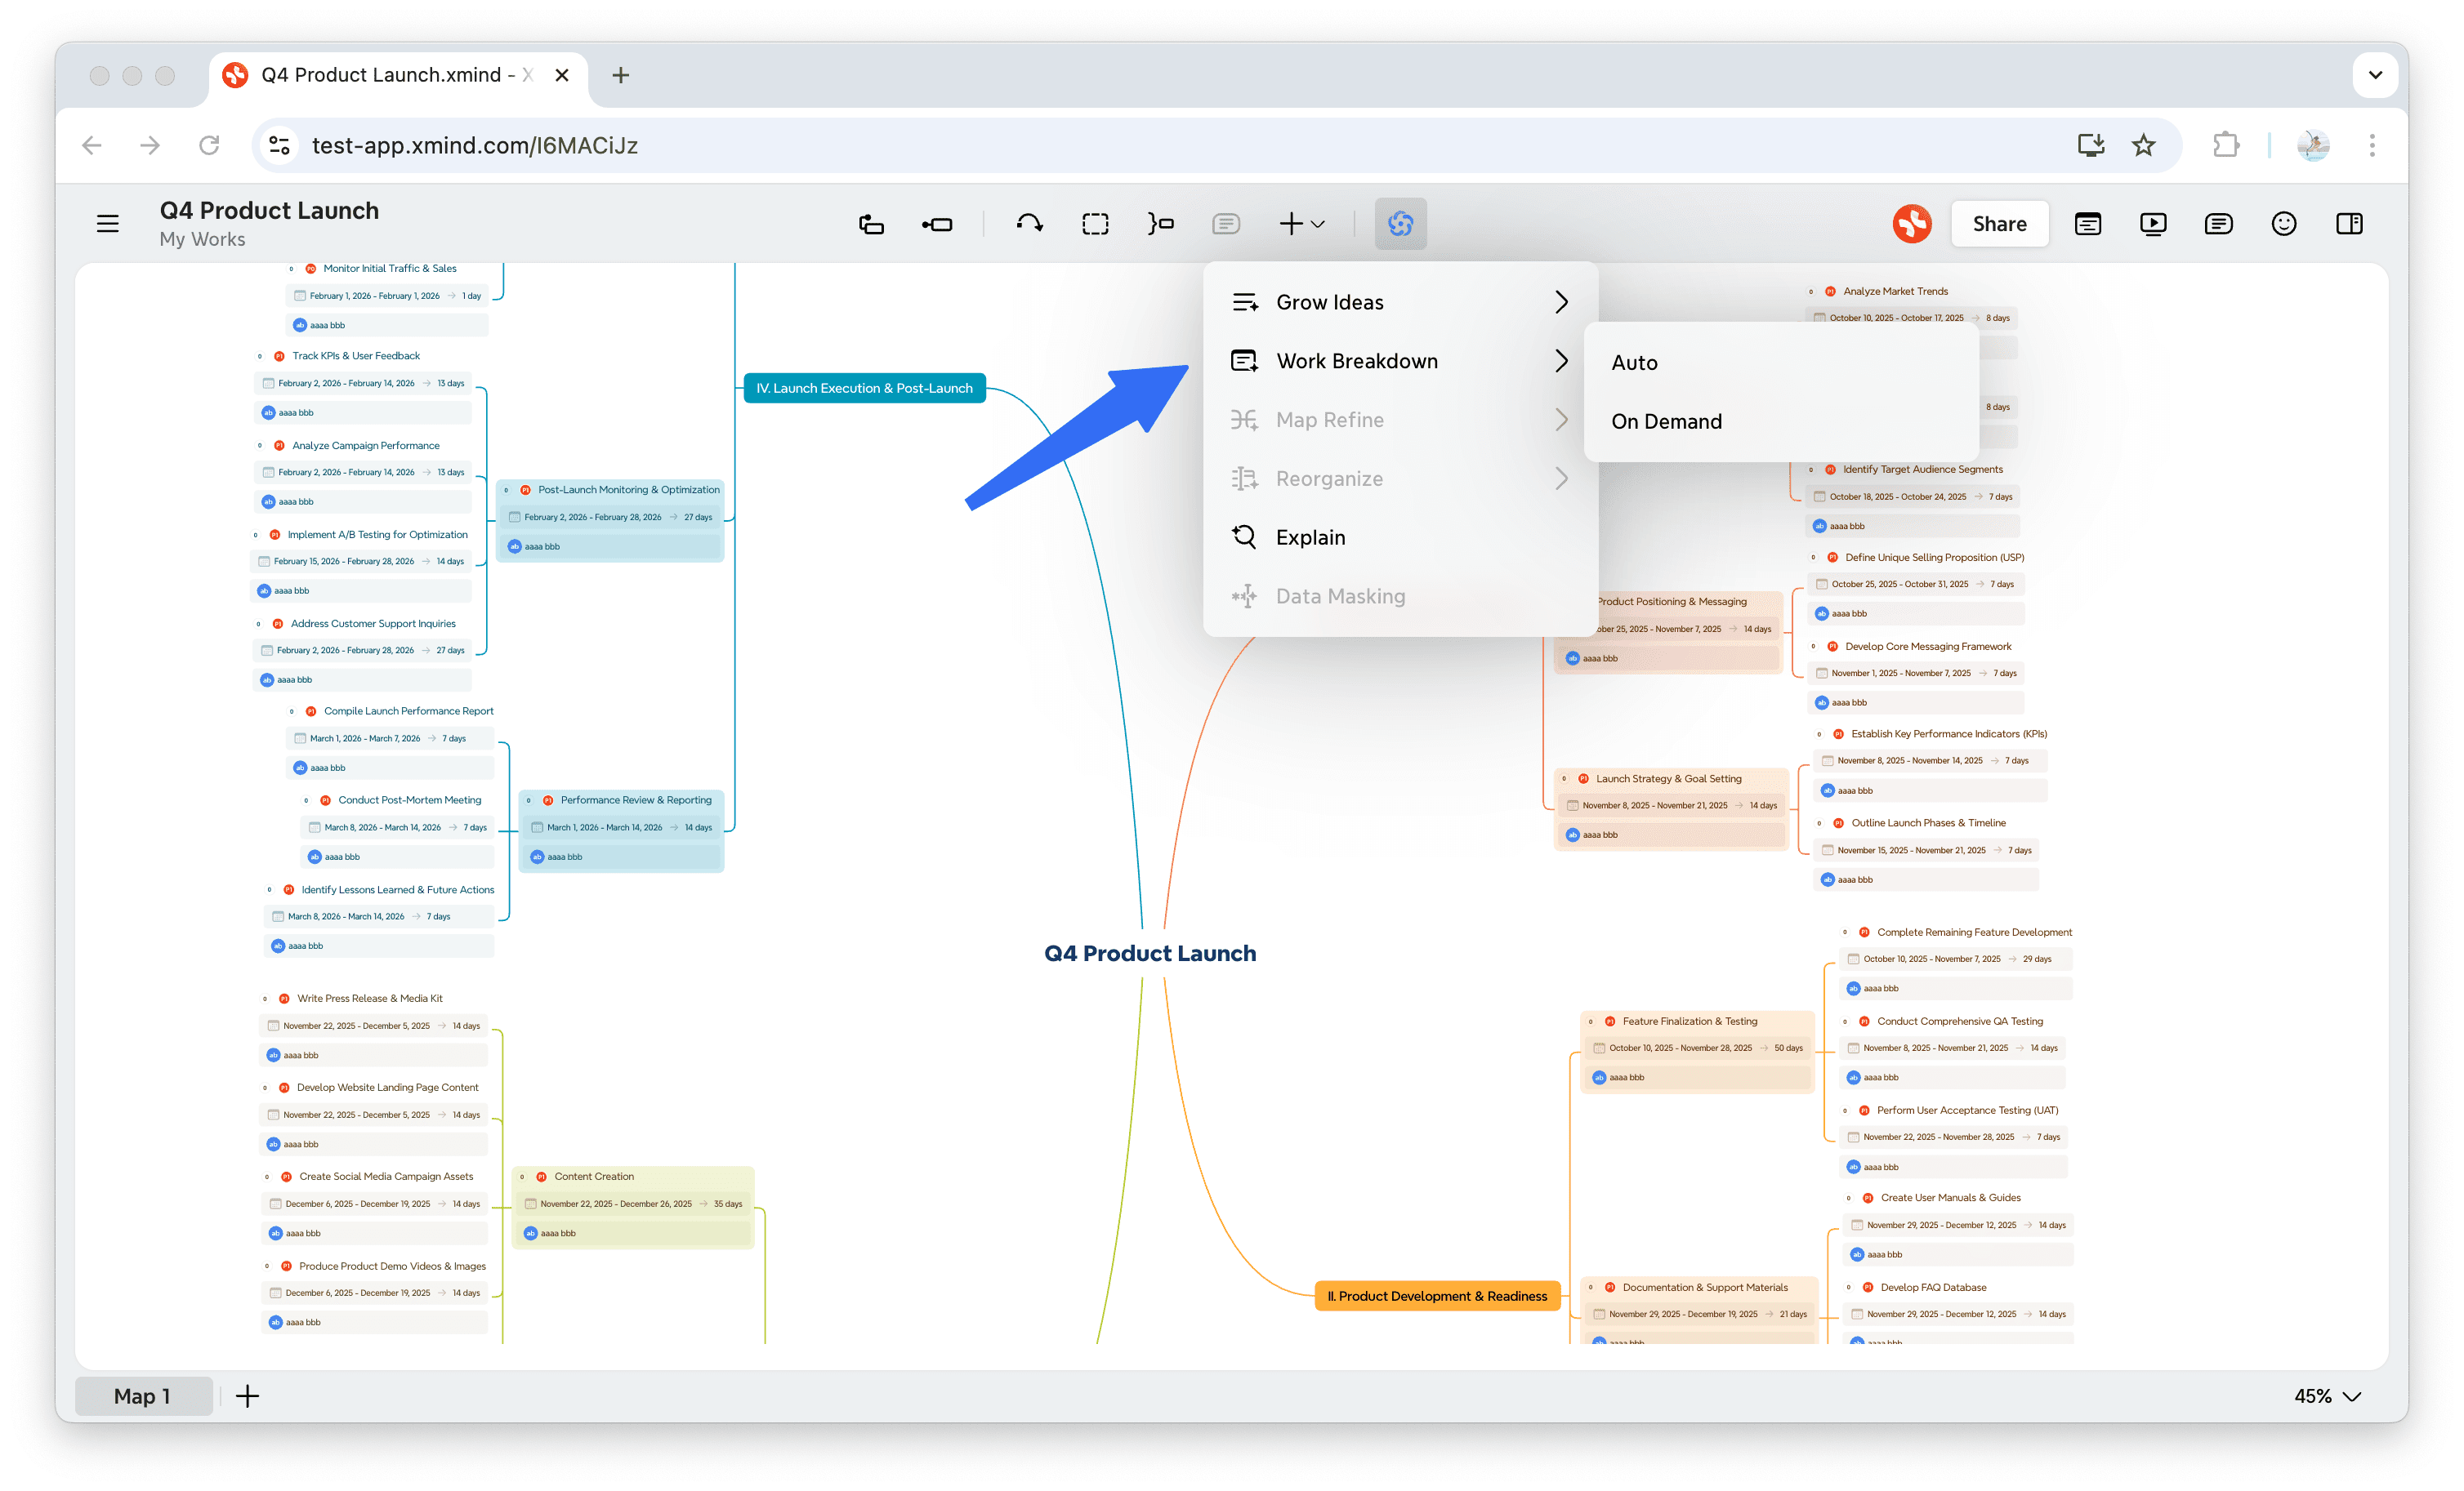Add a note with the note icon
Image resolution: width=2464 pixels, height=1491 pixels.
click(x=1226, y=223)
